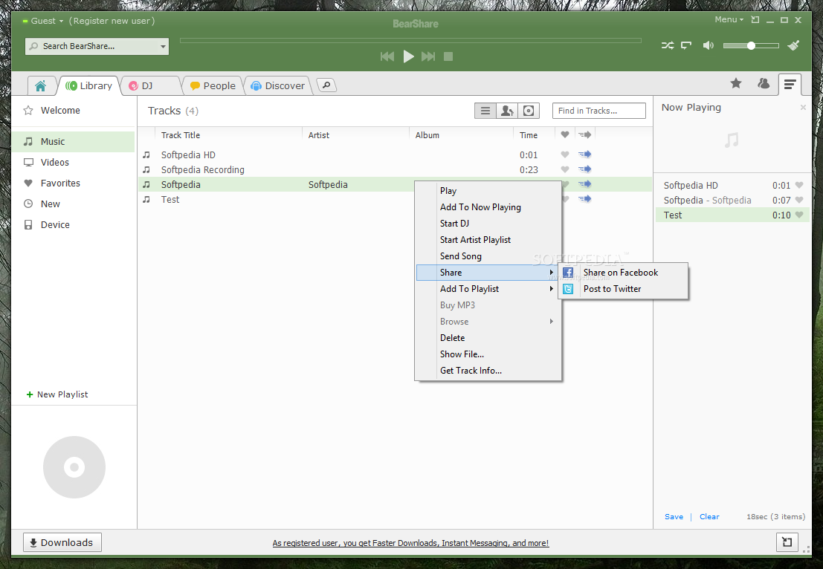This screenshot has height=569, width=823.
Task: Choose Add To Now Playing
Action: click(x=488, y=207)
